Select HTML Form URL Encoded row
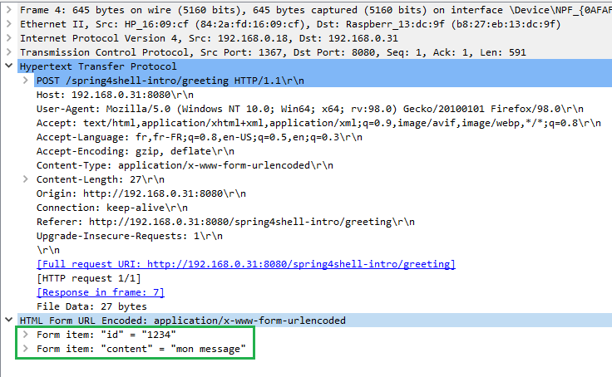This screenshot has width=612, height=377. pos(314,321)
